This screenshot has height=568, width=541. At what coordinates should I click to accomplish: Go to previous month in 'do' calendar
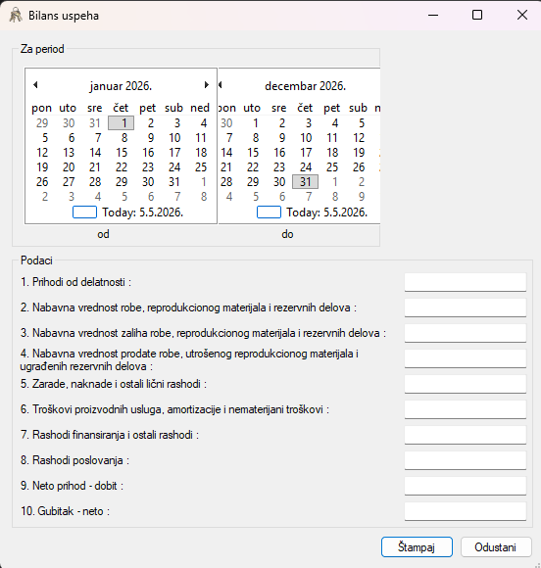tap(221, 85)
